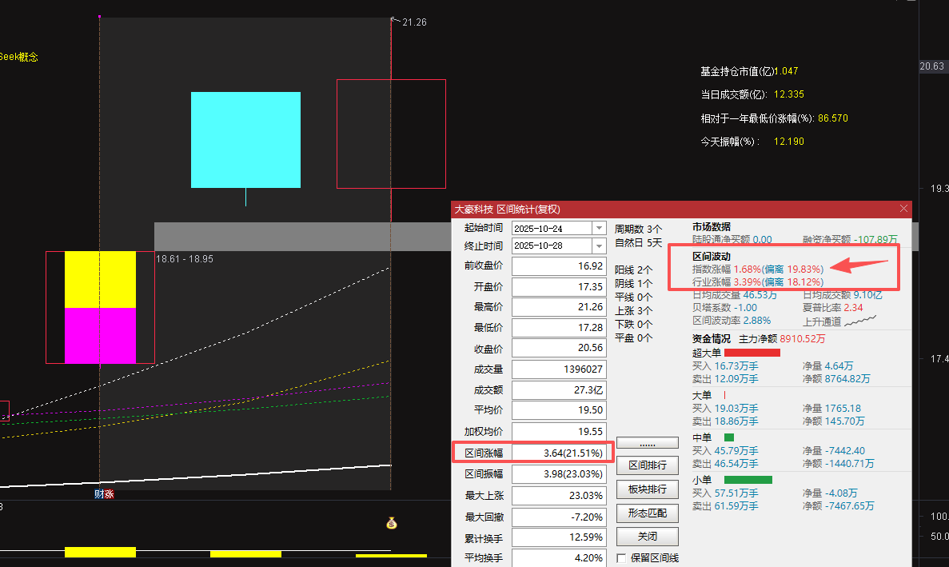Click the green 小单 flow bar
The height and width of the screenshot is (567, 949).
[x=748, y=480]
